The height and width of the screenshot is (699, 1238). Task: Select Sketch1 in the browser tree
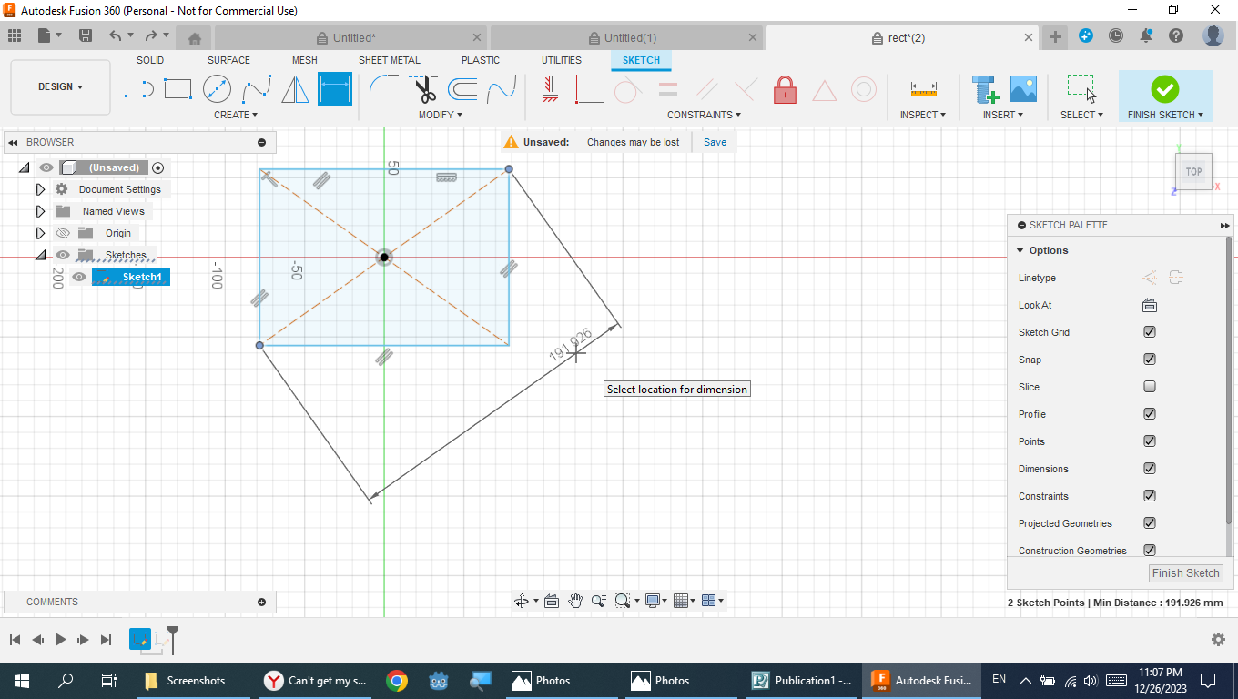142,277
